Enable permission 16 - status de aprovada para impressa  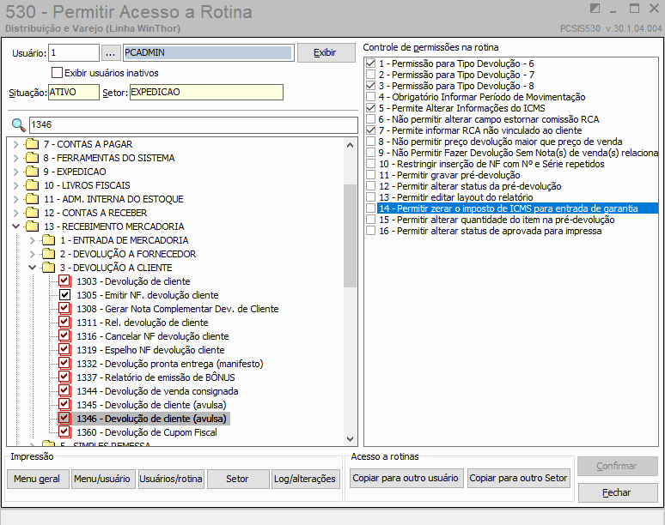[x=370, y=231]
